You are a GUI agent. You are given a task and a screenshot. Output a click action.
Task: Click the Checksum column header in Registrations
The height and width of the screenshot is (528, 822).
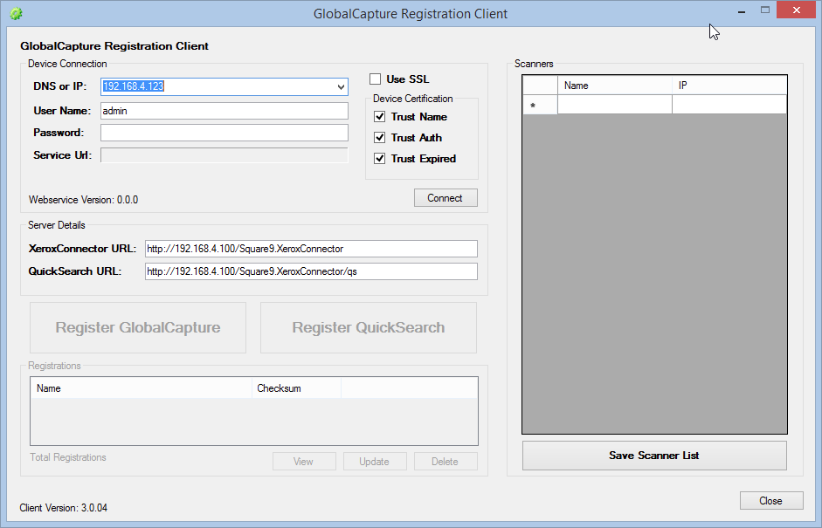(x=297, y=388)
